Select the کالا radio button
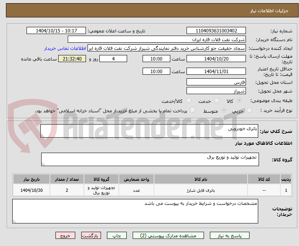This screenshot has width=299, height=246. click(x=239, y=100)
